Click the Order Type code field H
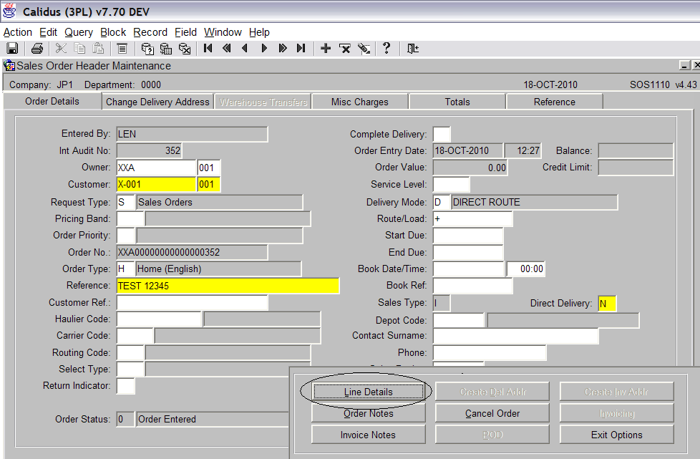 [126, 269]
